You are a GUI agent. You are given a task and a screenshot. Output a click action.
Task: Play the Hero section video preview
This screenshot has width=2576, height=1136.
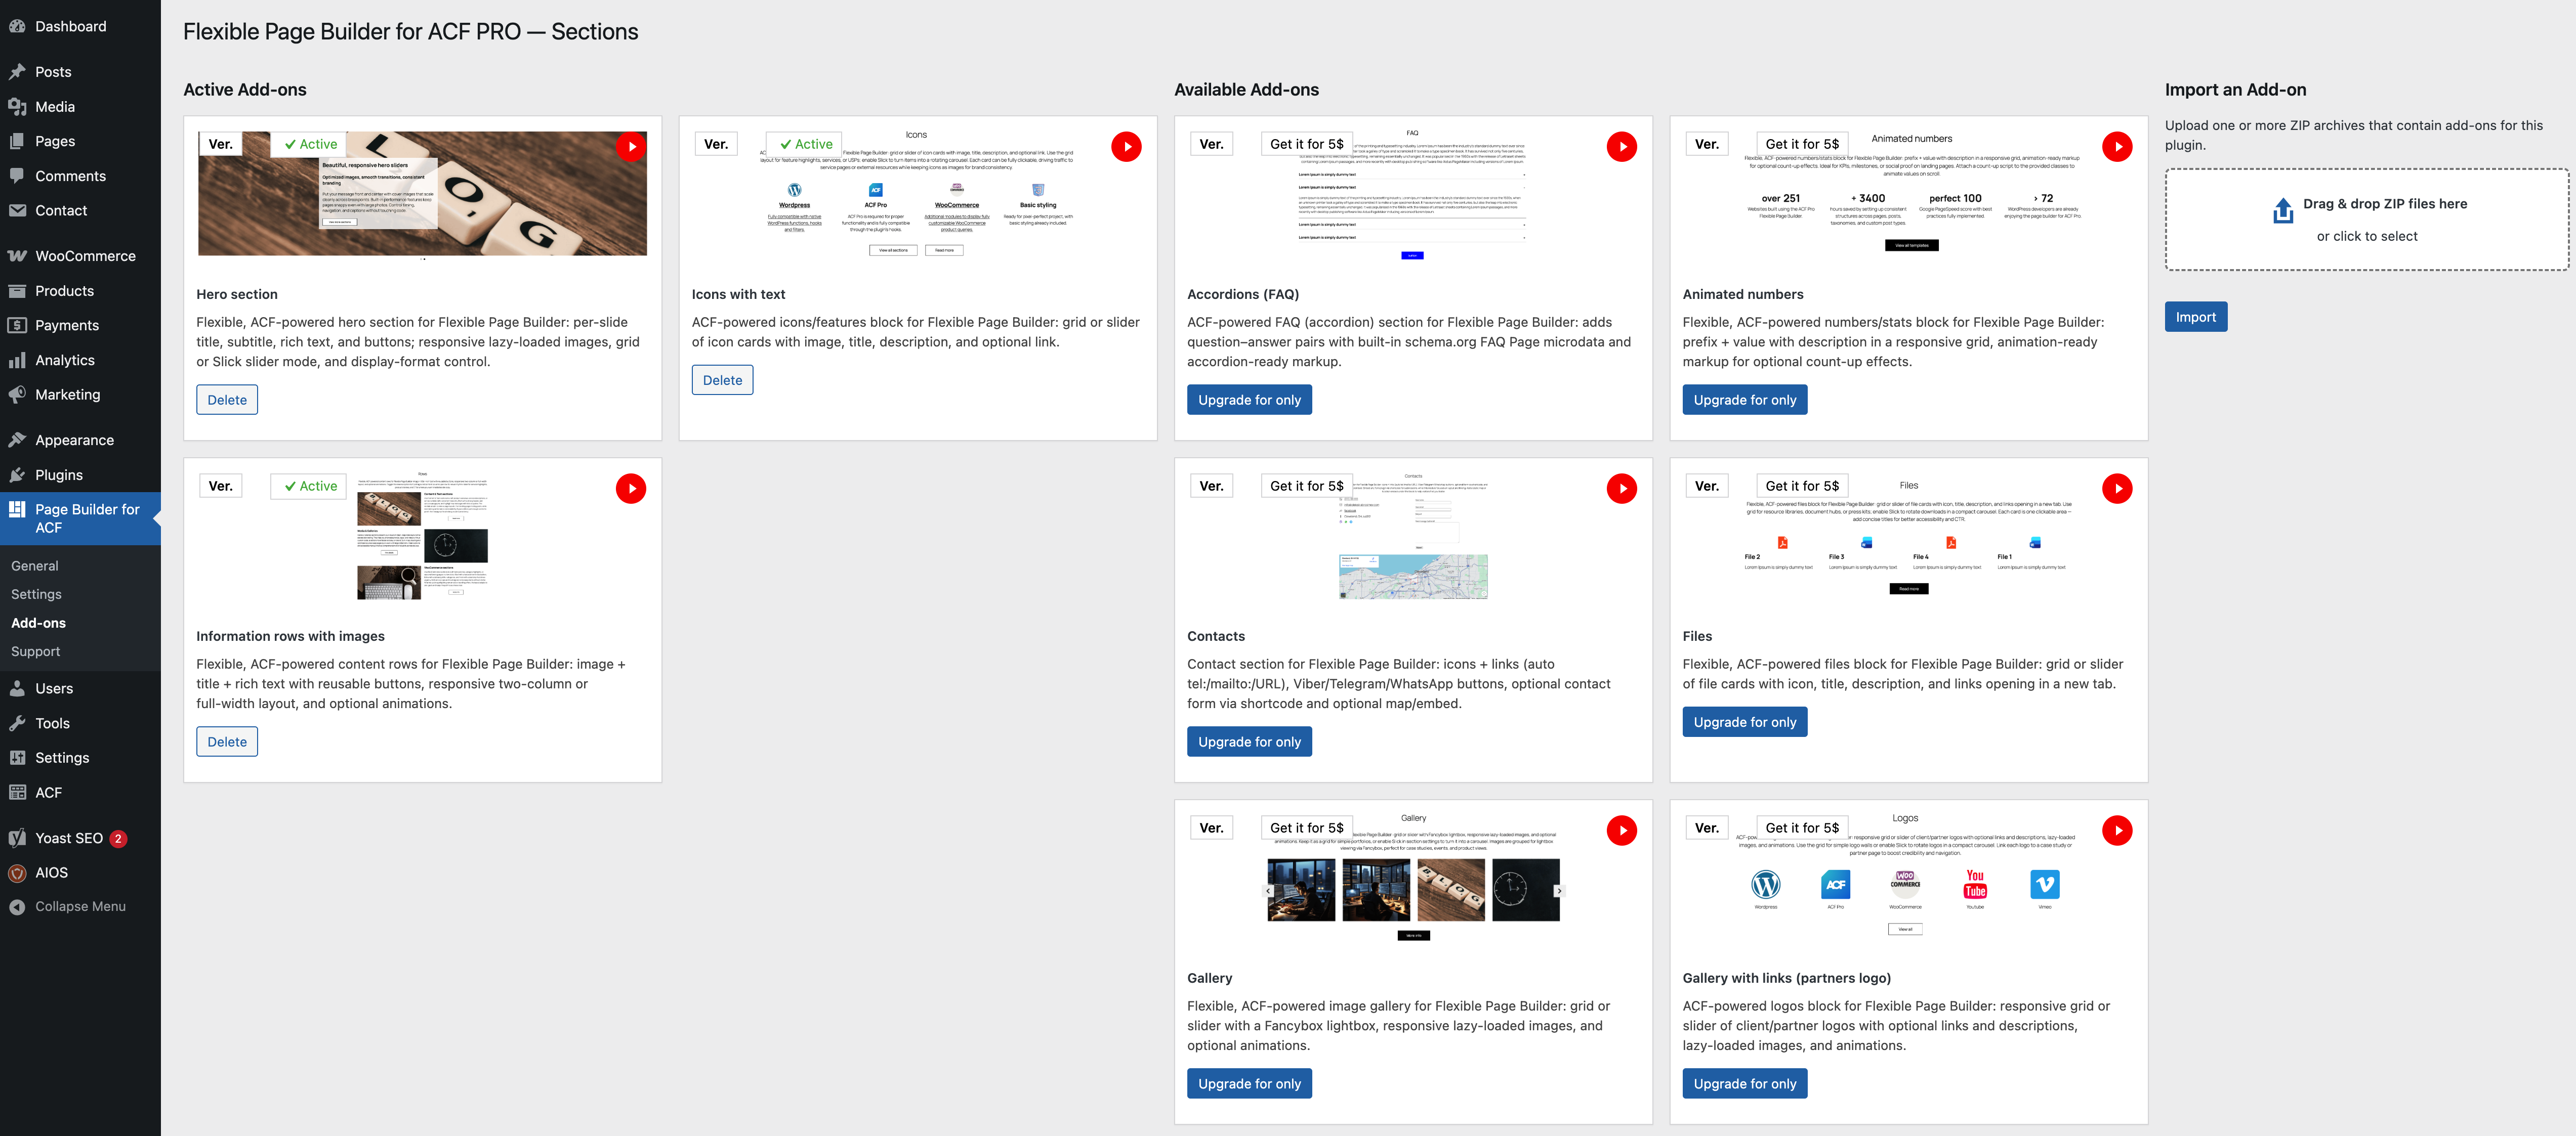pyautogui.click(x=630, y=147)
